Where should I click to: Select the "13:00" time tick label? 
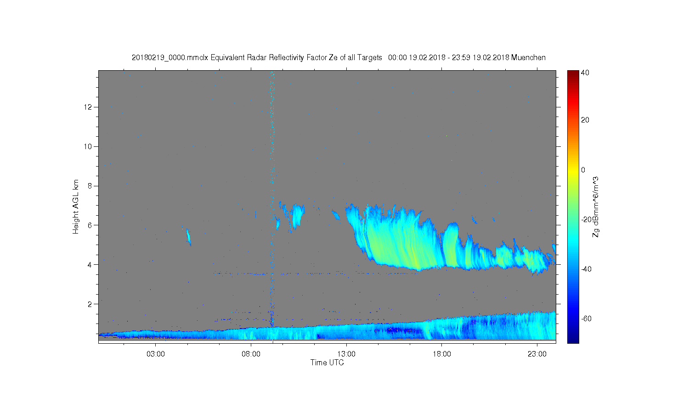(346, 354)
